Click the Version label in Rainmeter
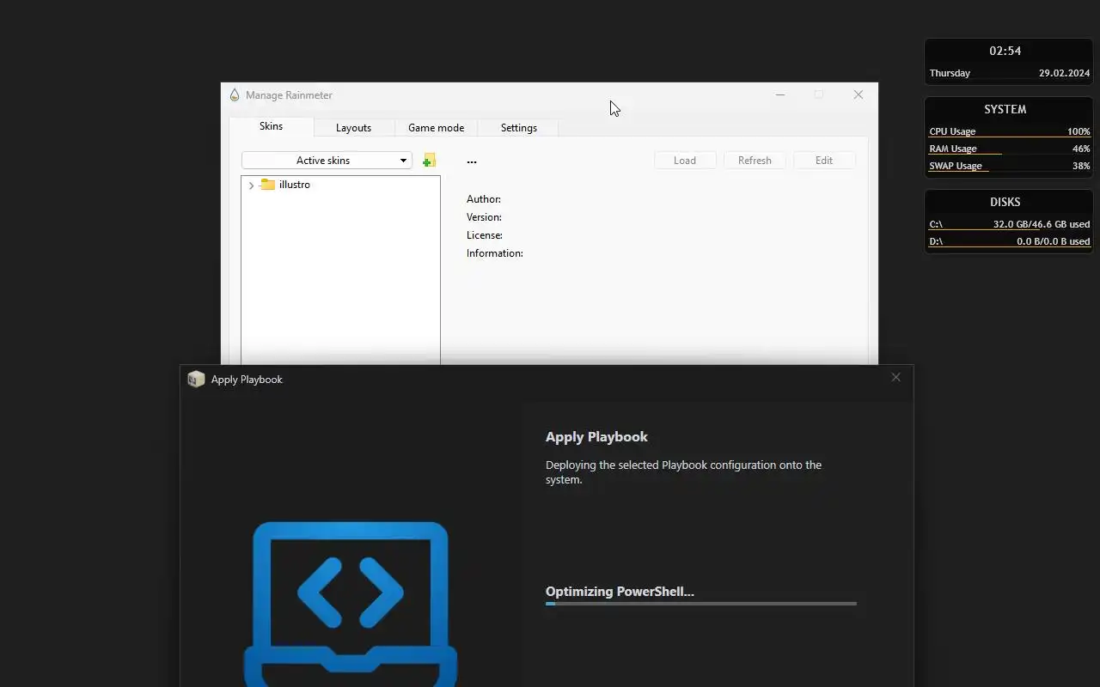Screen dimensions: 1100x687 point(484,217)
